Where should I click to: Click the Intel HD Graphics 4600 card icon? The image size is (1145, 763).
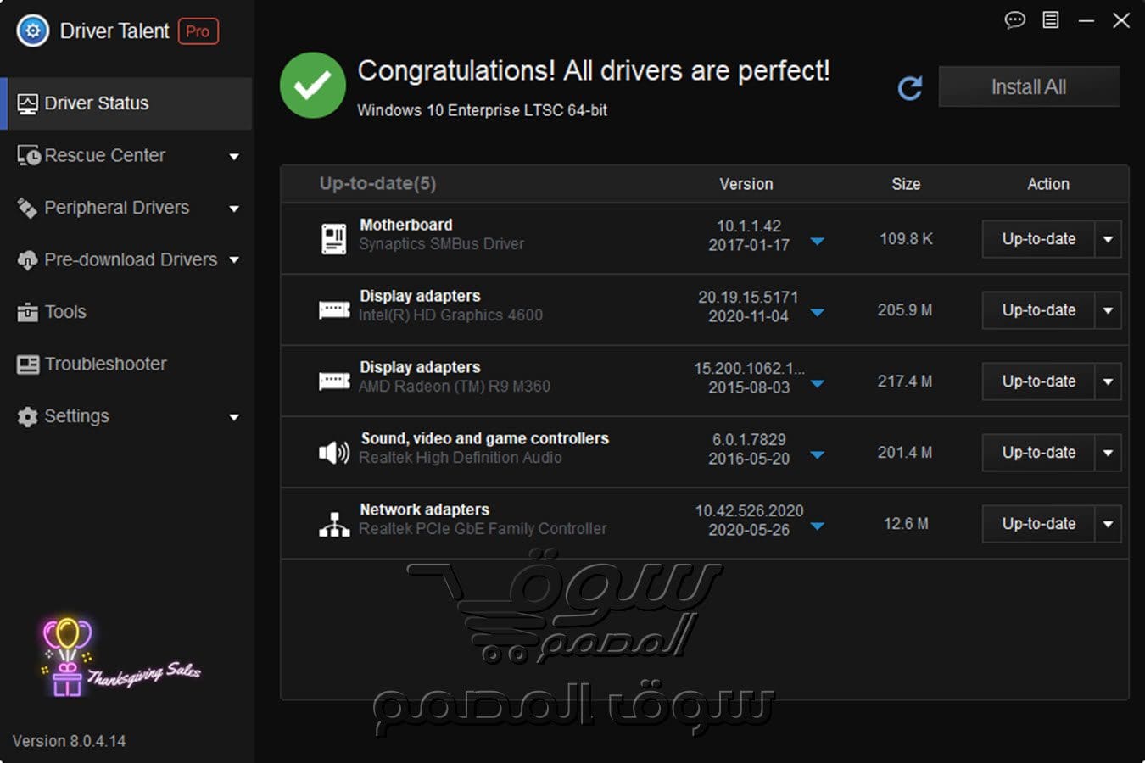[334, 309]
